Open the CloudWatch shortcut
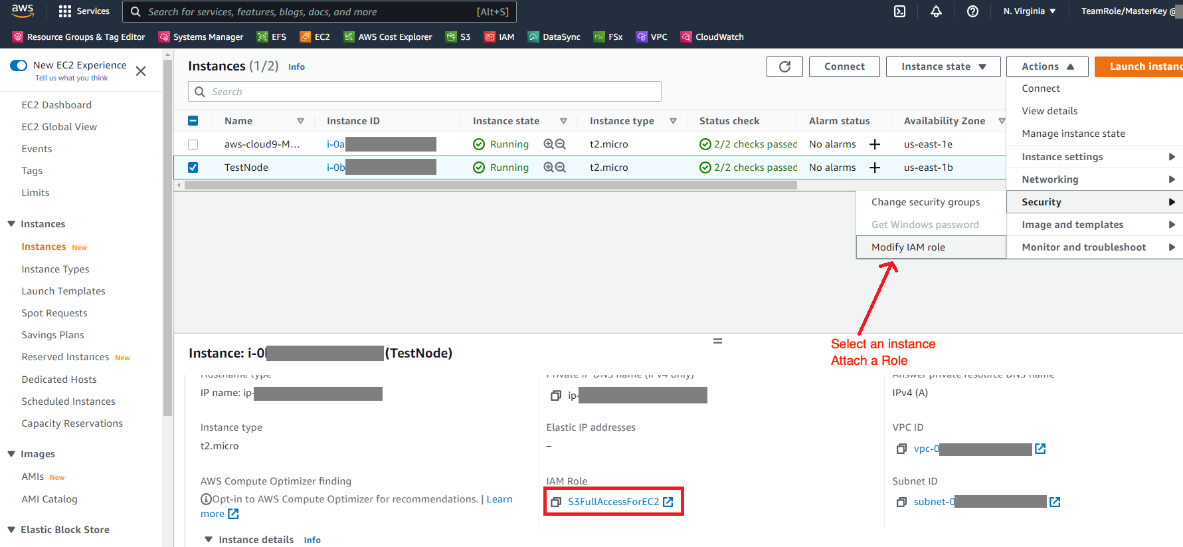This screenshot has width=1183, height=547. 712,37
